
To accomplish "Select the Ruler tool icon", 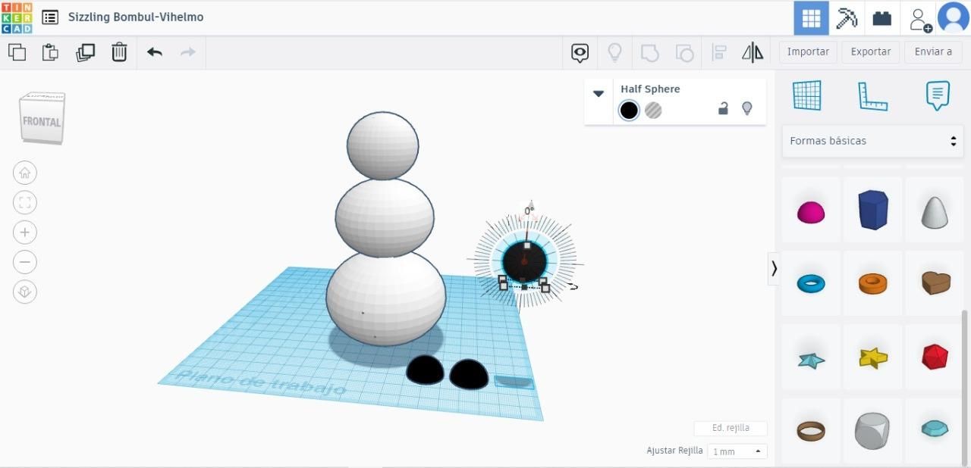I will coord(872,96).
